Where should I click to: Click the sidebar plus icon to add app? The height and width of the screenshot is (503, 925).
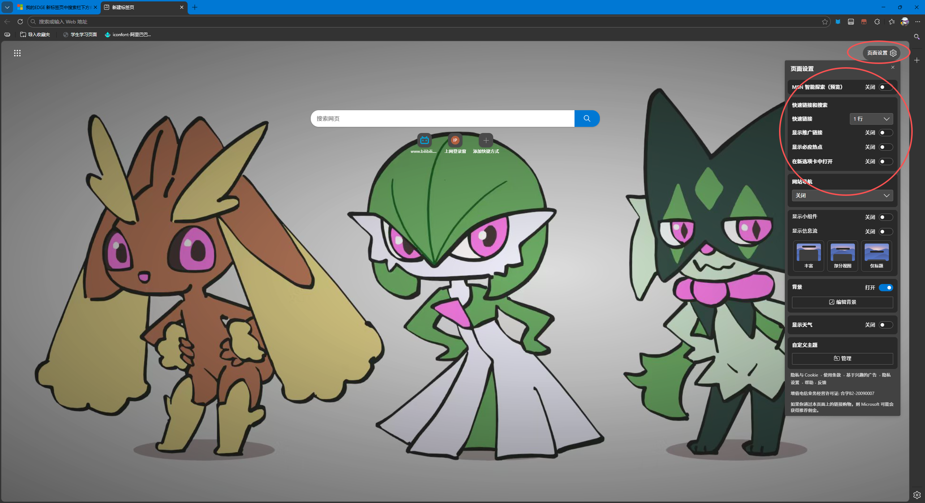point(917,60)
